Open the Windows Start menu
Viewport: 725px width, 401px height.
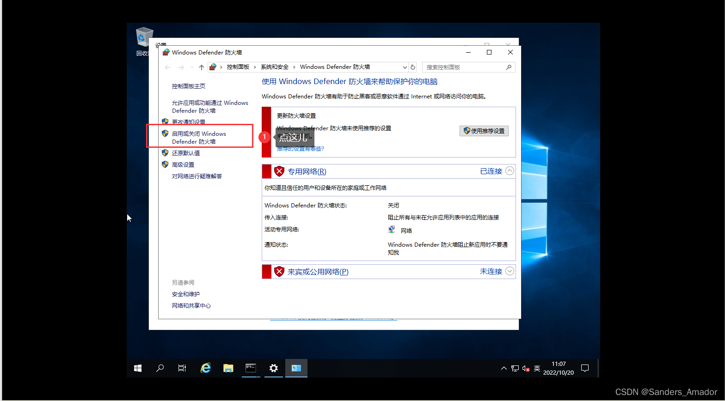(138, 368)
